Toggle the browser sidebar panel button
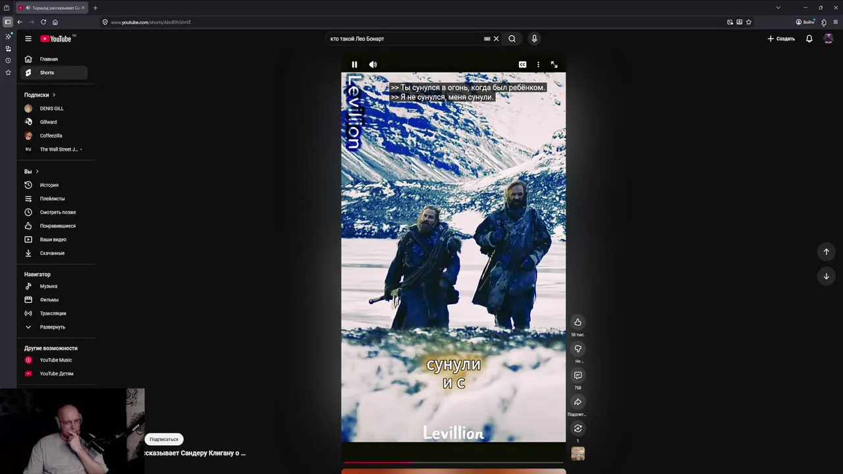 (8, 22)
